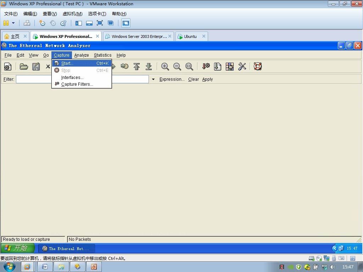This screenshot has height=272, width=363.
Task: Reset zoom with the 1:1 magnifier
Action: pyautogui.click(x=189, y=67)
